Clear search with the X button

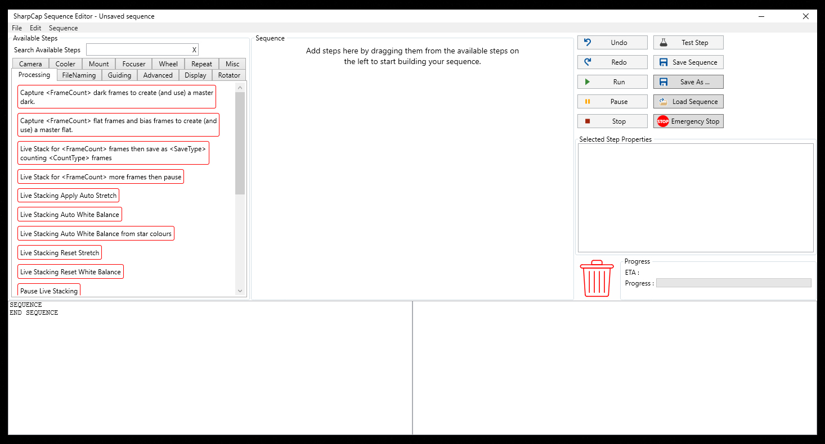[194, 50]
